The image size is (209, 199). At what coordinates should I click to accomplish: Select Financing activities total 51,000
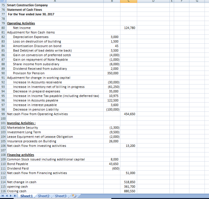click(x=129, y=173)
